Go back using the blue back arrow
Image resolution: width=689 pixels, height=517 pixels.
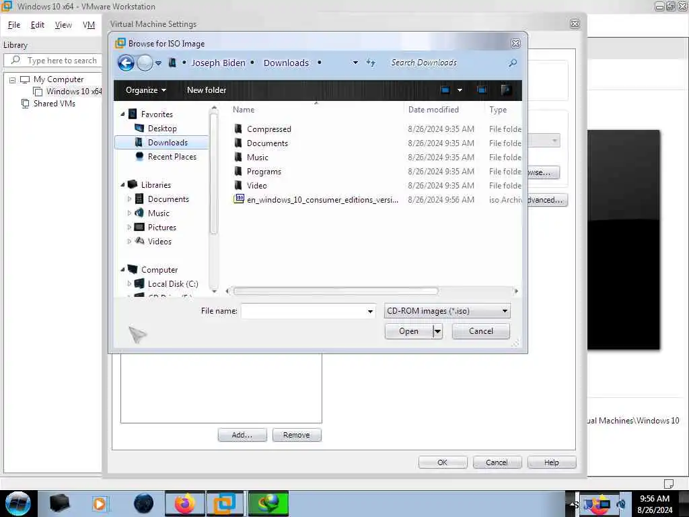pyautogui.click(x=126, y=63)
